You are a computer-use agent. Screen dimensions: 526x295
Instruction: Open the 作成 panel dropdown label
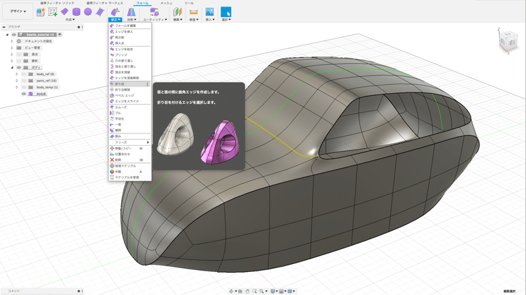click(x=70, y=20)
